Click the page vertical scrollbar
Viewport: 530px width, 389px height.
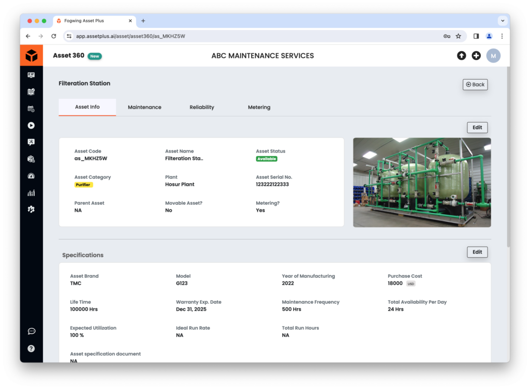(508, 157)
